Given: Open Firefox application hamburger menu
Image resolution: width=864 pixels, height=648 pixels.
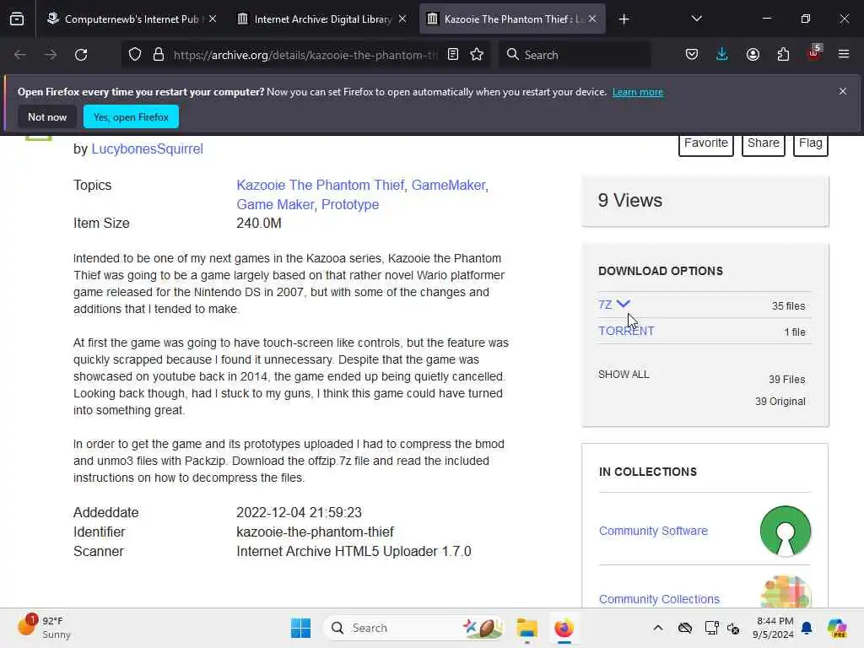Looking at the screenshot, I should pos(844,55).
